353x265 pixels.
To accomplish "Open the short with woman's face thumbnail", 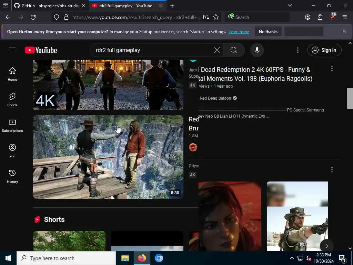I will click(230, 216).
